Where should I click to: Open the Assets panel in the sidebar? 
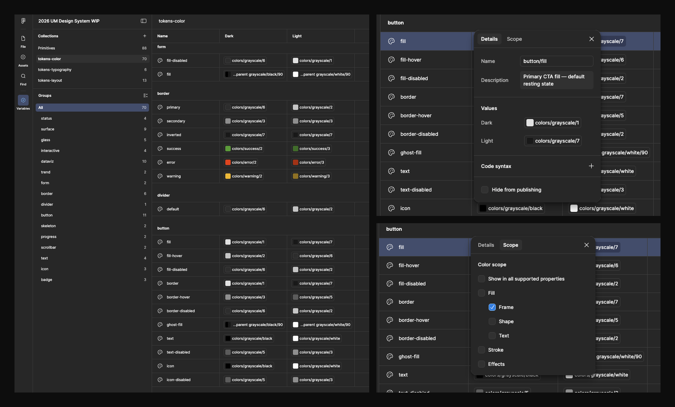click(23, 60)
